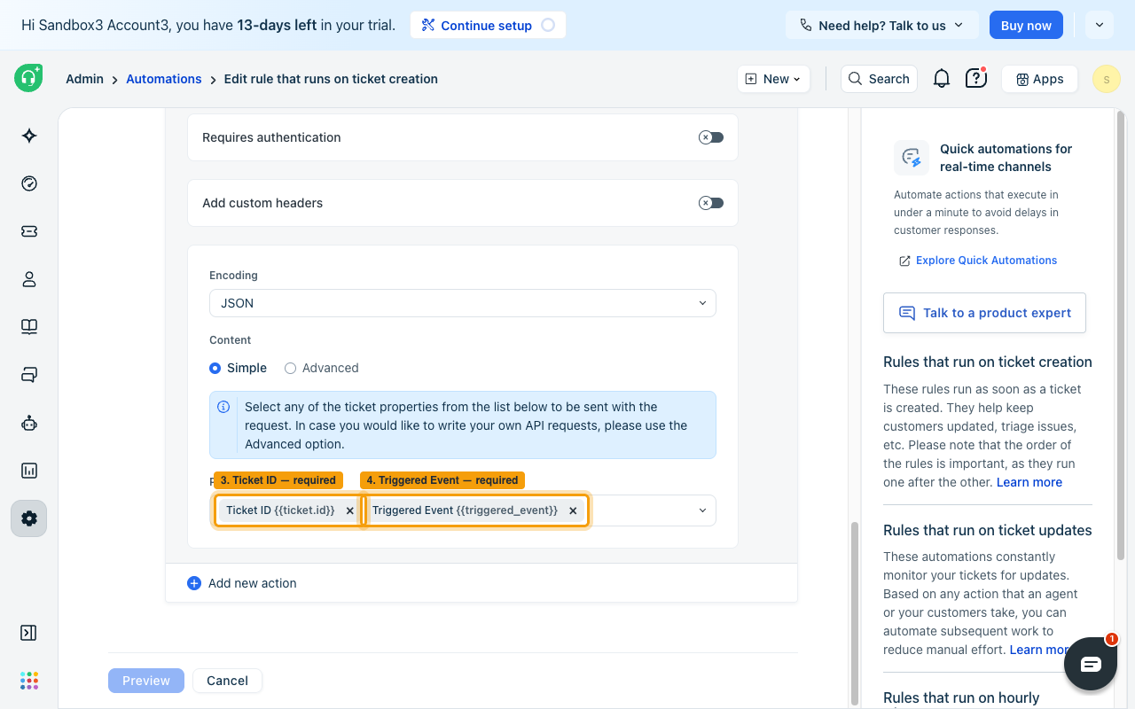1135x709 pixels.
Task: Click the main form vertical scrollbar
Action: [855, 612]
